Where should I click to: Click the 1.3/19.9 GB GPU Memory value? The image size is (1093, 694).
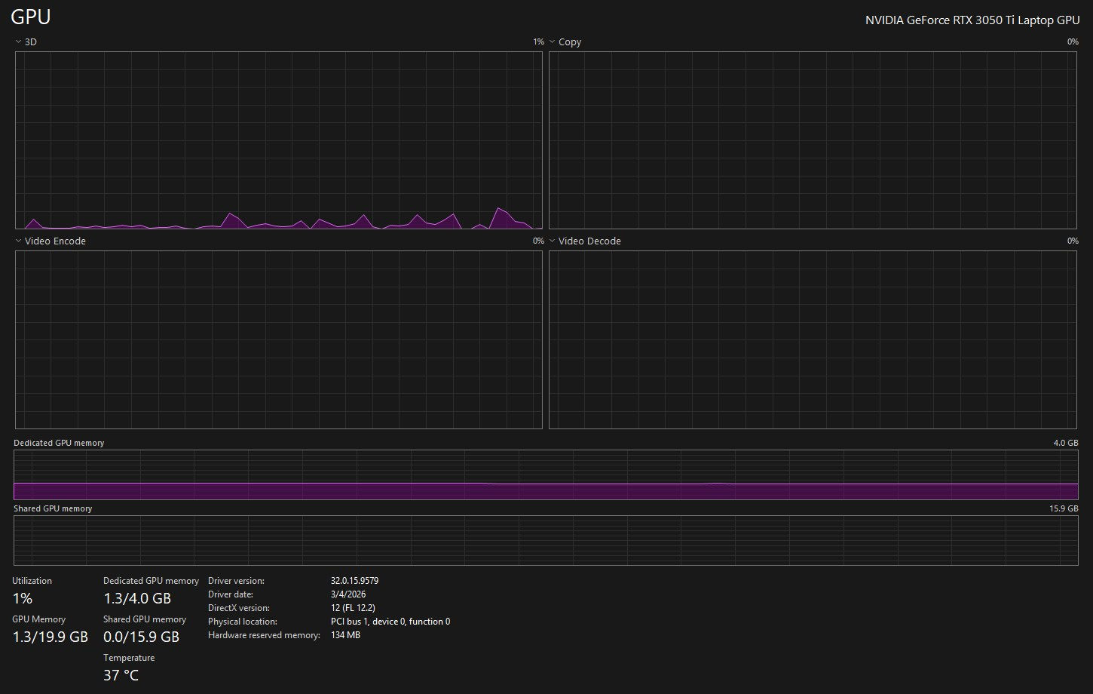click(x=51, y=637)
